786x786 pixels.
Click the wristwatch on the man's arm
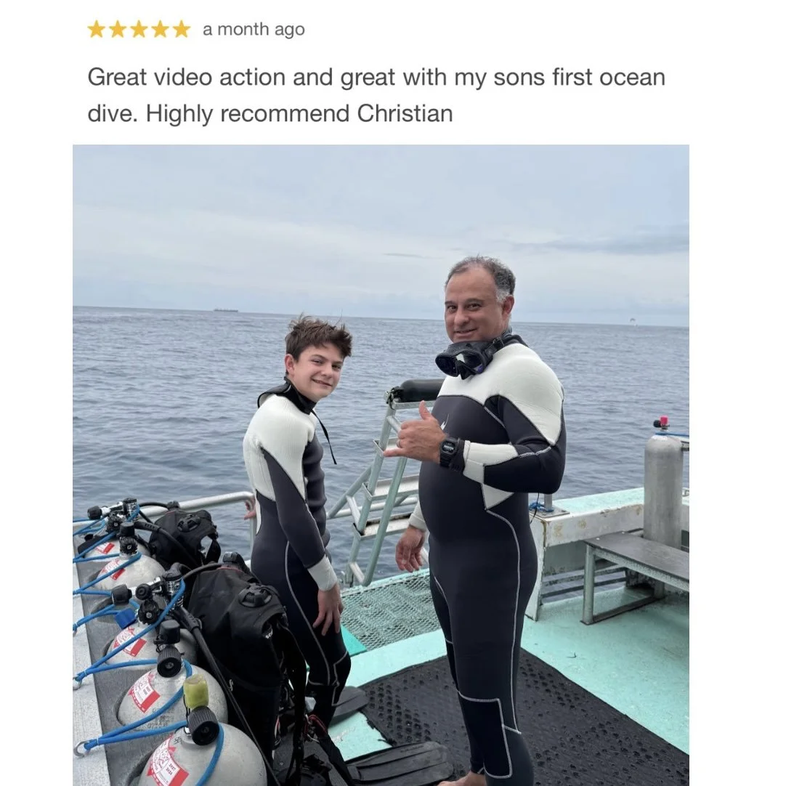pyautogui.click(x=449, y=450)
